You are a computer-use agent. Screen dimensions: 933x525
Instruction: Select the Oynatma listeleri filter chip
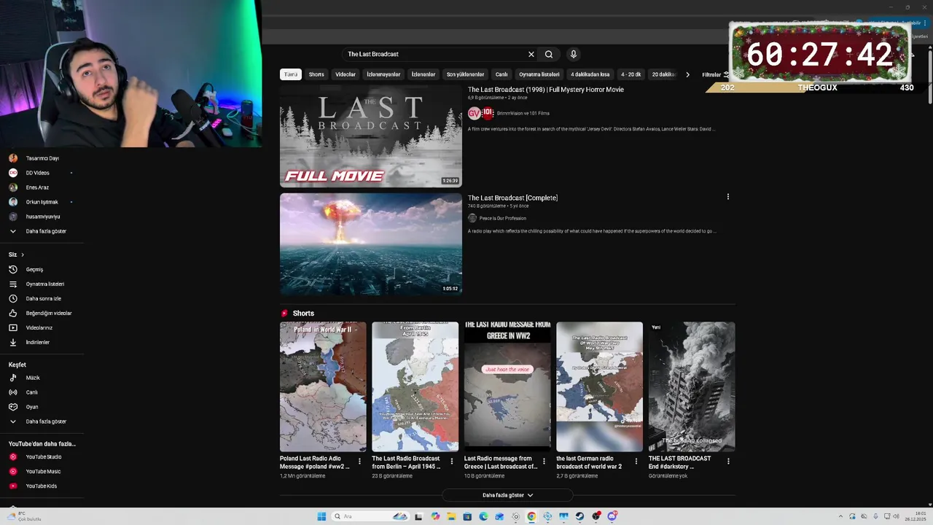coord(539,74)
